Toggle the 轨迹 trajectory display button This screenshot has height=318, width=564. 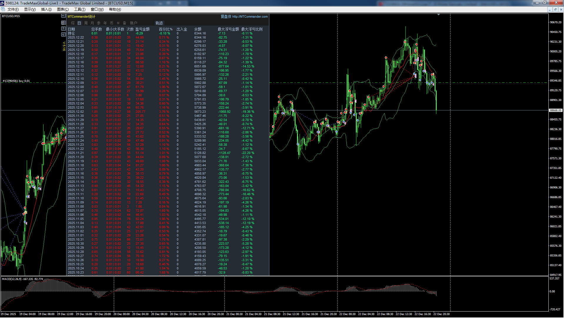click(159, 23)
